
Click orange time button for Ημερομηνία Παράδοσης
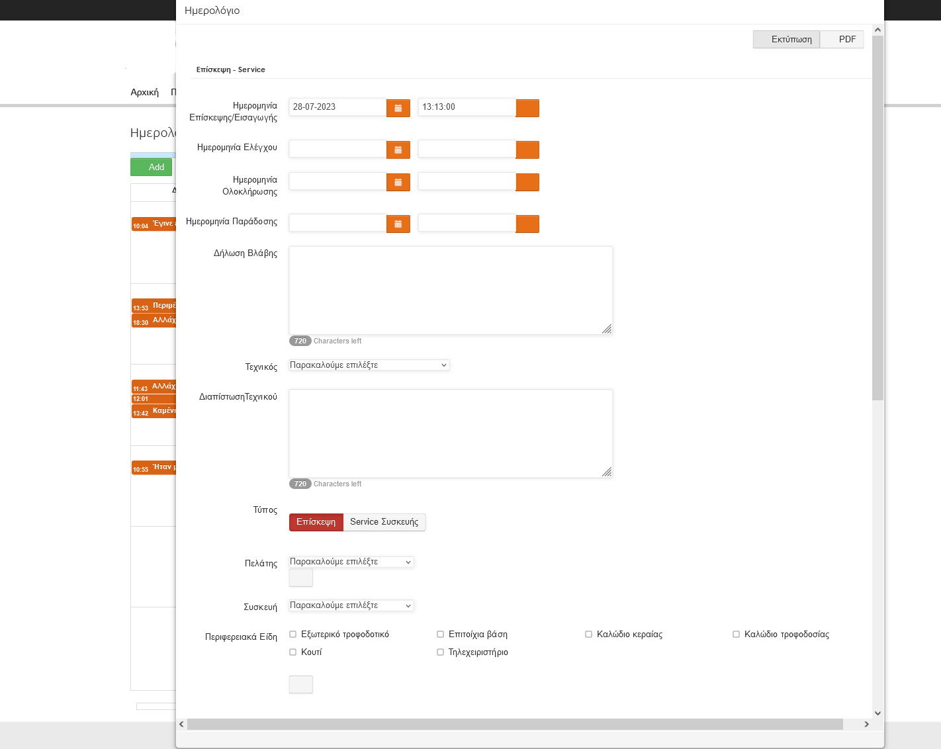(x=527, y=224)
